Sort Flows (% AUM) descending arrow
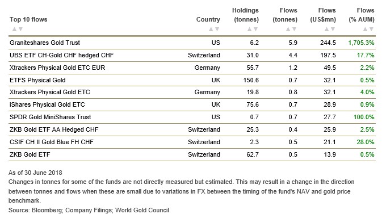The height and width of the screenshot is (214, 382). (372, 30)
